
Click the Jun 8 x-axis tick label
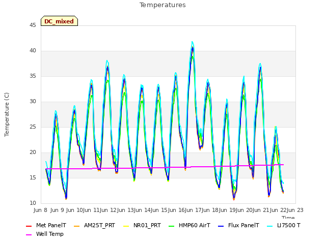pos(40,210)
